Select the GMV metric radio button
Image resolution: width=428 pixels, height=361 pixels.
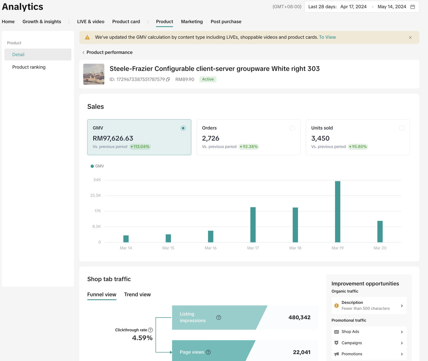(183, 128)
